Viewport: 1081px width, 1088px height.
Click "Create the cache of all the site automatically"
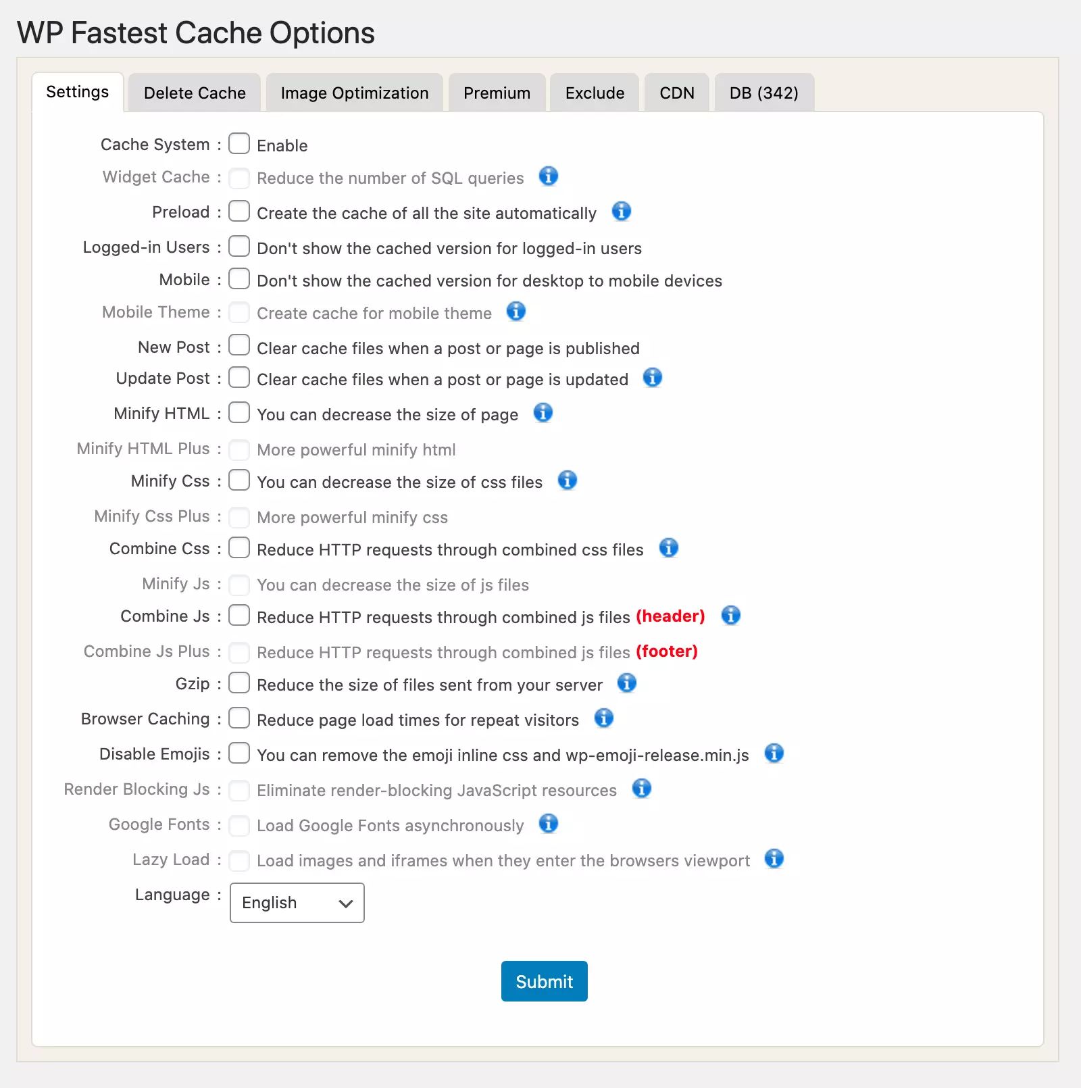pyautogui.click(x=427, y=214)
